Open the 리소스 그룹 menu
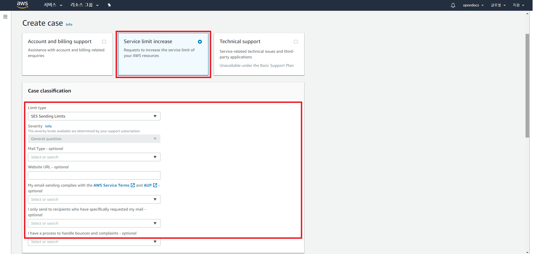 point(85,5)
